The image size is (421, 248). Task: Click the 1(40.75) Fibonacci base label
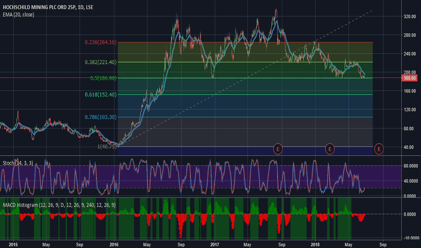pos(107,147)
